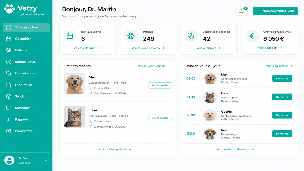Click the Calendrier calendar icon in sidebar
304x171 pixels.
[9, 39]
